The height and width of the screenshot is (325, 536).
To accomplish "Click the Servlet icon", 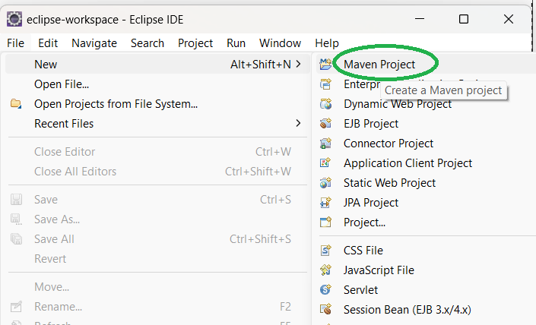I will coord(326,290).
